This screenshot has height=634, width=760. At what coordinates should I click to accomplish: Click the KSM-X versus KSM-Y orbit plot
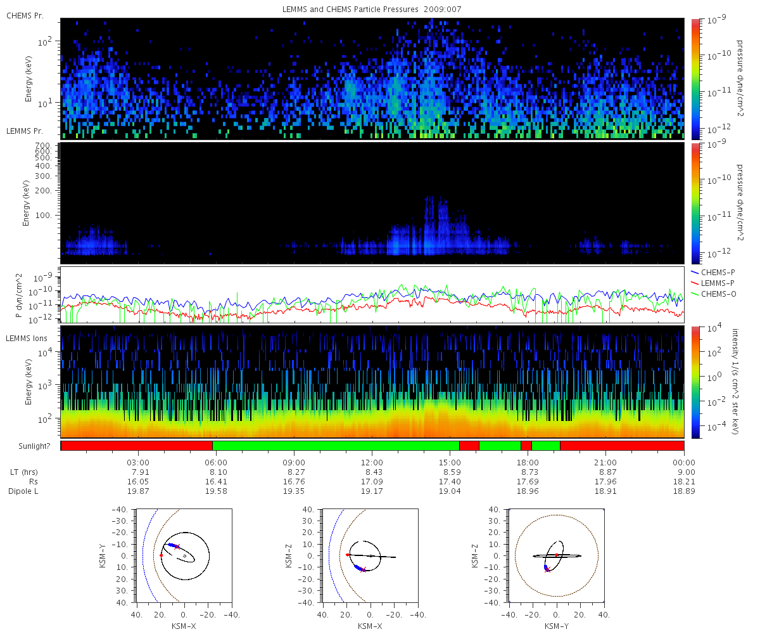pyautogui.click(x=184, y=555)
